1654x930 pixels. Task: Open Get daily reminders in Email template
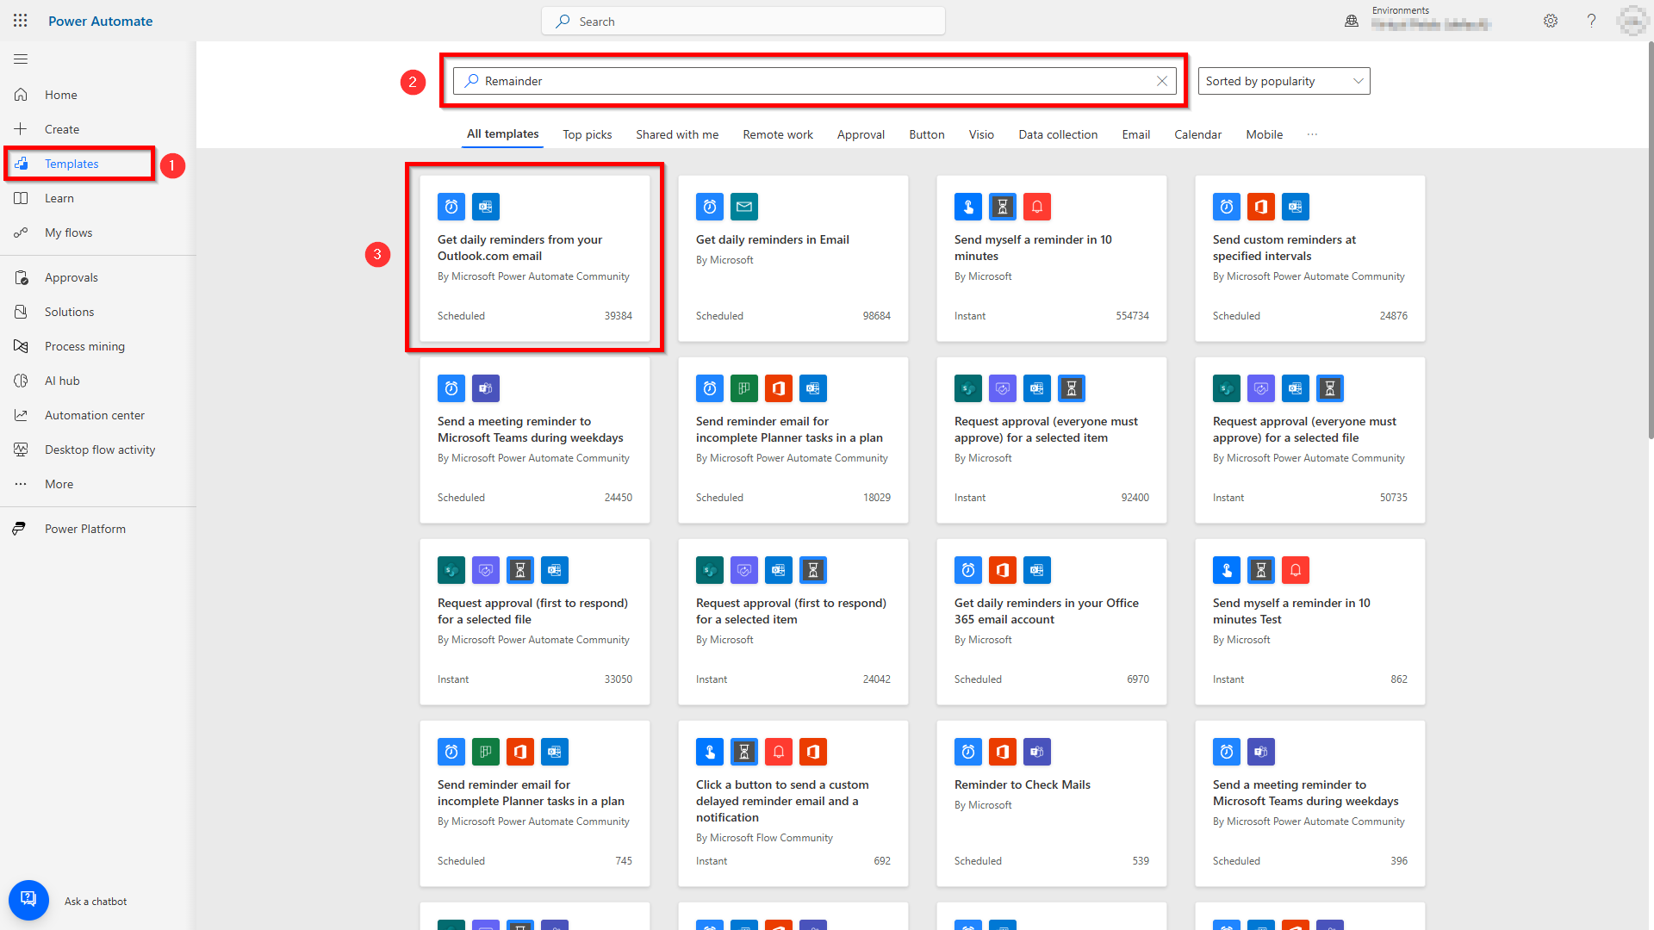(x=793, y=258)
